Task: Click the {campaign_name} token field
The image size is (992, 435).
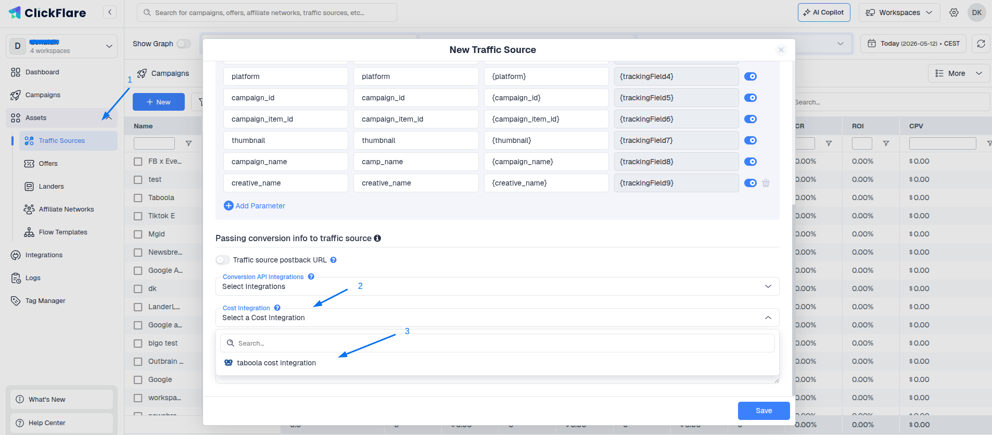Action: pyautogui.click(x=546, y=162)
